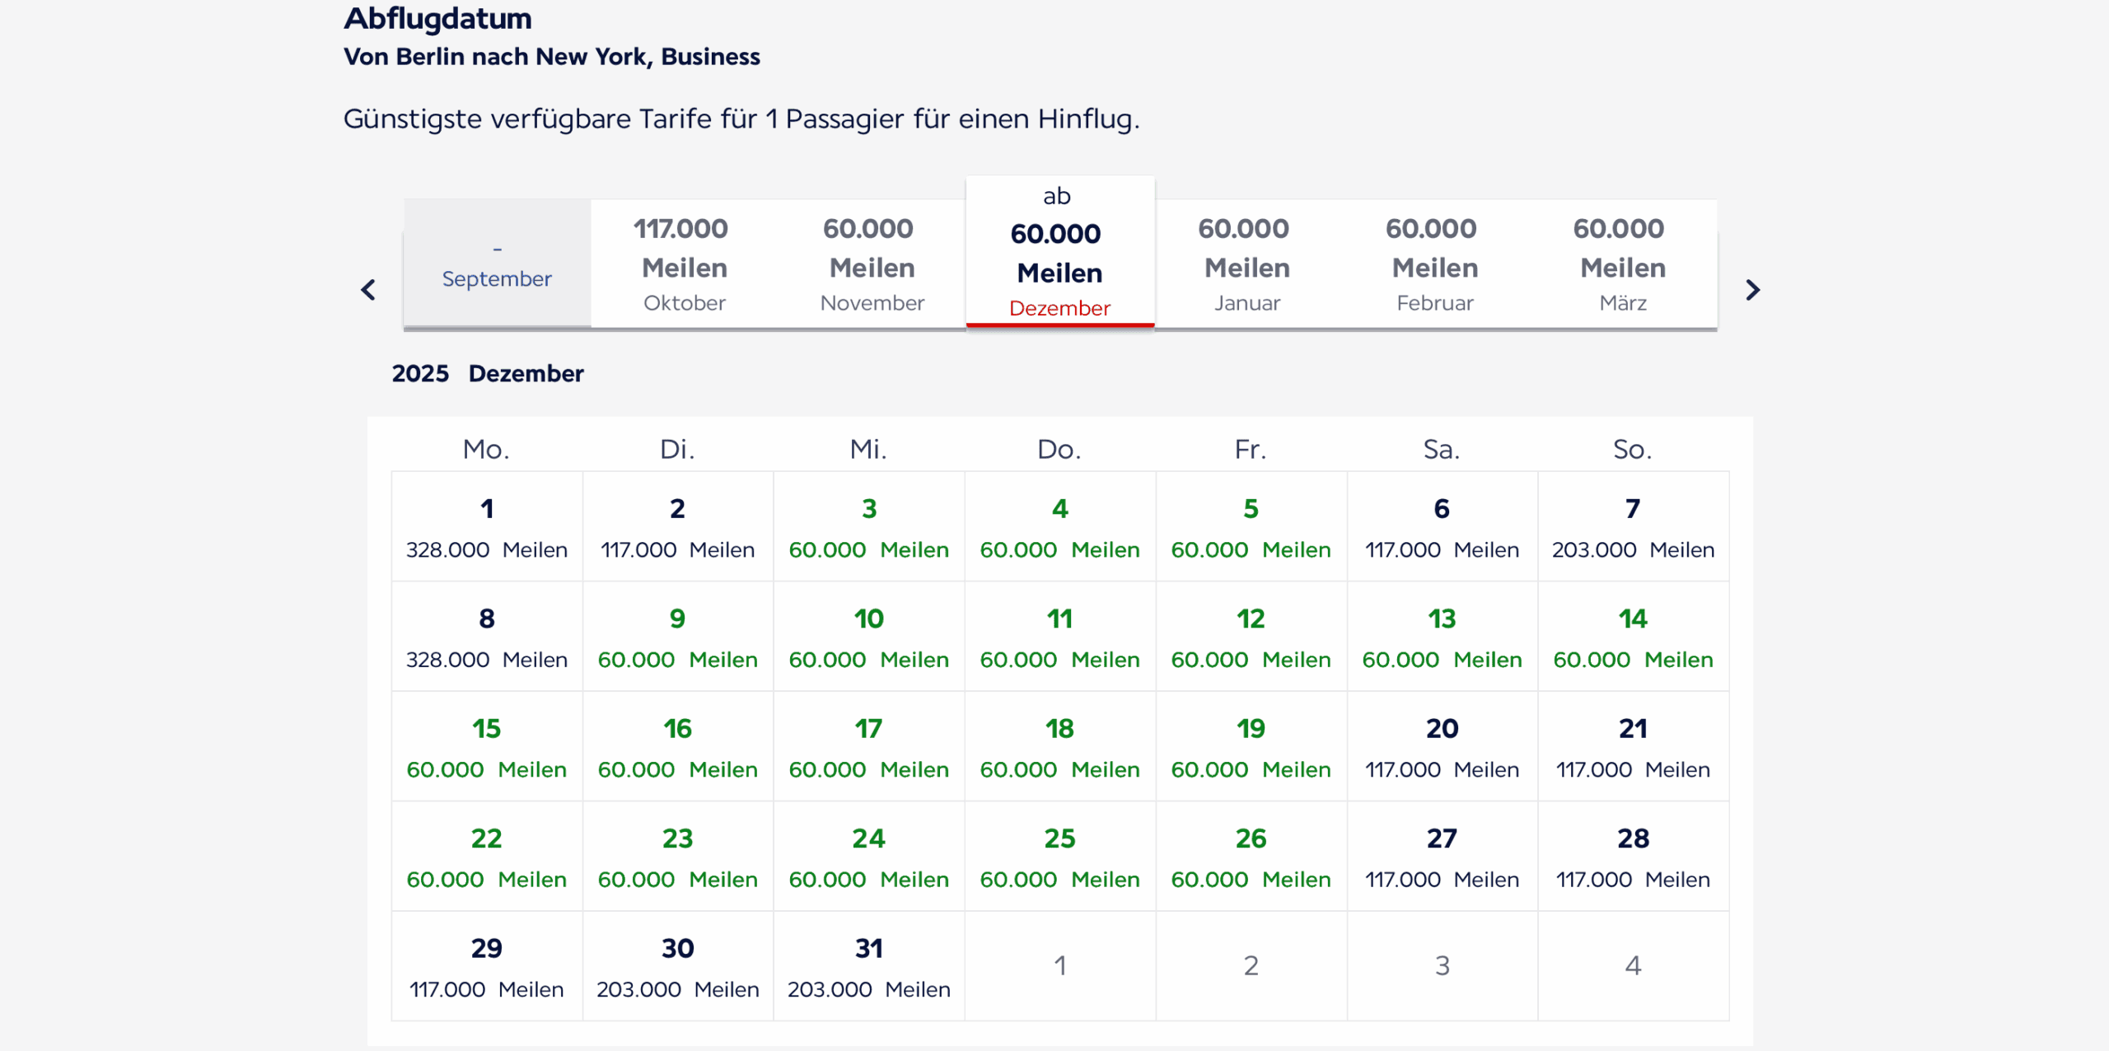The width and height of the screenshot is (2109, 1051).
Task: Open the November 60.000 Meilen tab
Action: tap(872, 264)
